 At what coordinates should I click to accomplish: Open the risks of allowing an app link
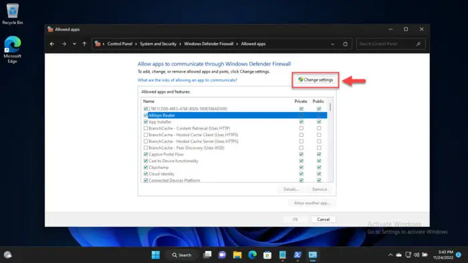187,80
